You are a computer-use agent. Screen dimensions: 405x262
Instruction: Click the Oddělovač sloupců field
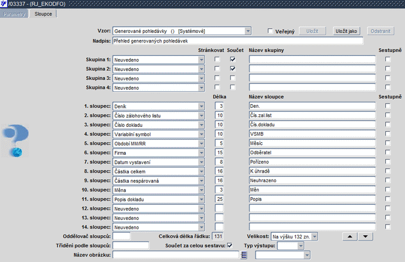pos(121,236)
